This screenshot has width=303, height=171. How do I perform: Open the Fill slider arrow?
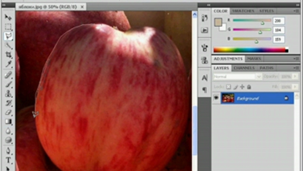(x=295, y=87)
